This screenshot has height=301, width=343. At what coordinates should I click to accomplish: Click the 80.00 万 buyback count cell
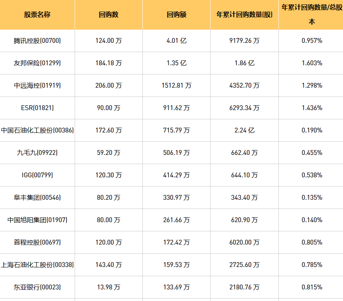click(x=108, y=220)
